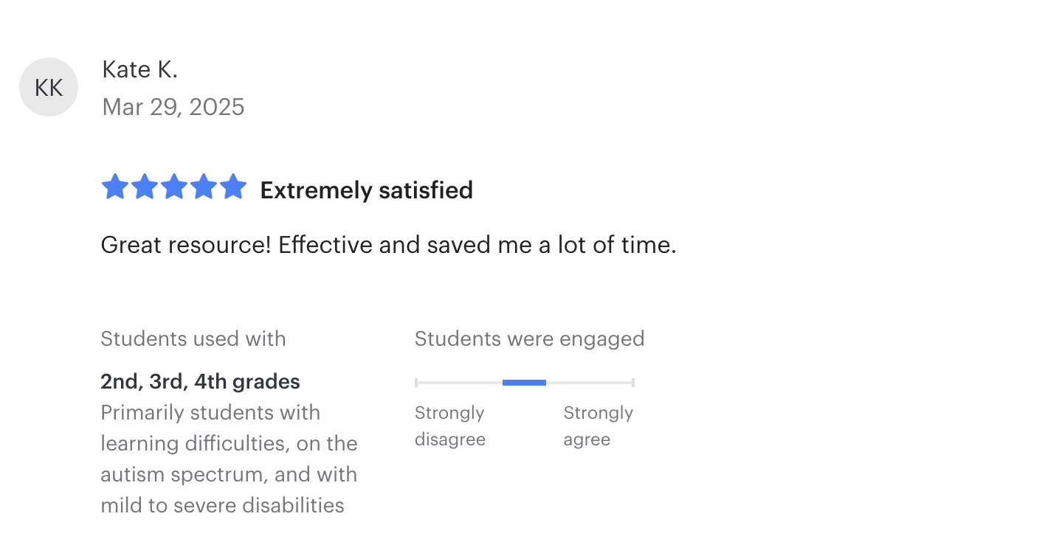
Task: Click the fourth blue rating star
Action: point(204,187)
